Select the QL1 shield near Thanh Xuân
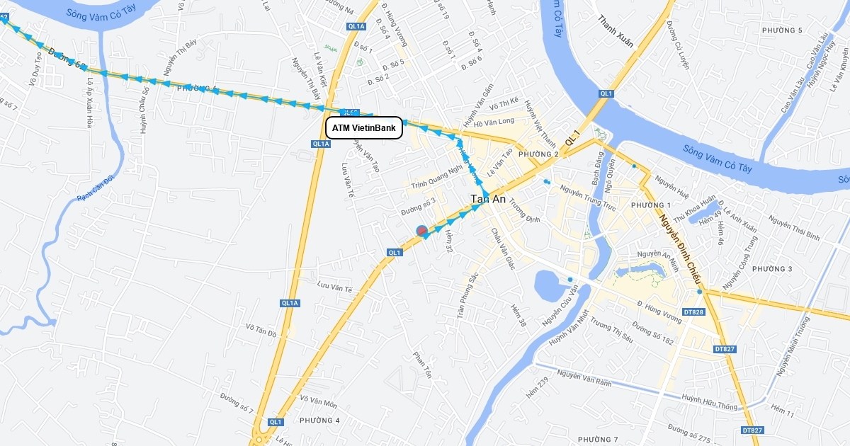Image resolution: width=850 pixels, height=446 pixels. (x=606, y=93)
